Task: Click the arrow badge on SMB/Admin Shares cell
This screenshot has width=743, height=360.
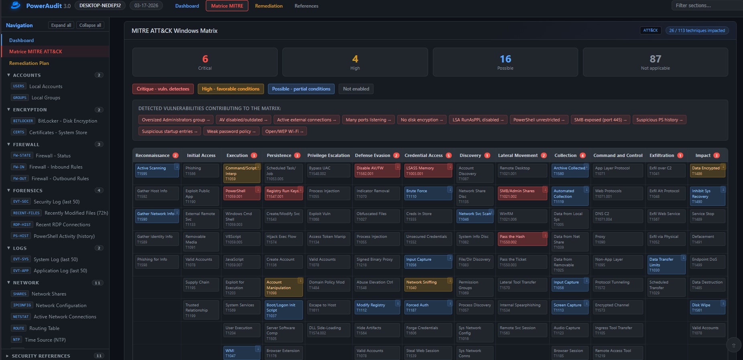Action: coord(545,189)
